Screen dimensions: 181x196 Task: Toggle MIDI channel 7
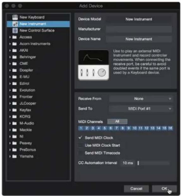click(117, 128)
